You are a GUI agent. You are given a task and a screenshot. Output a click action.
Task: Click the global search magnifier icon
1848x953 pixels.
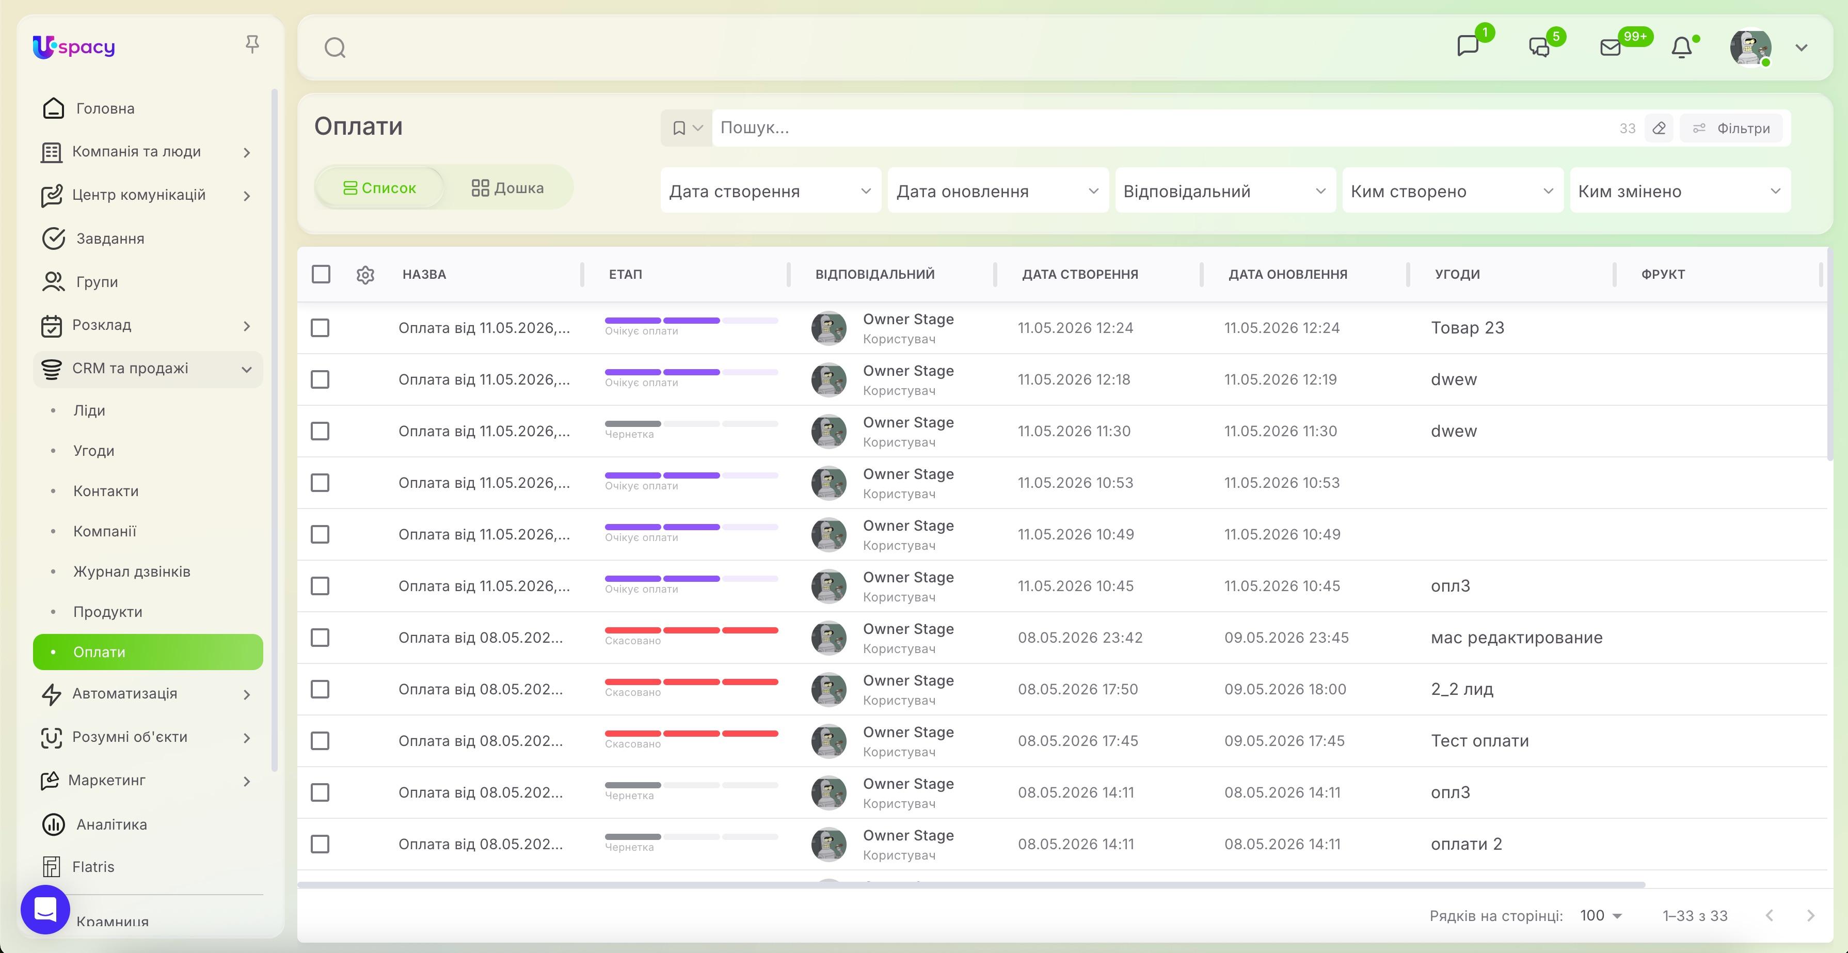pos(335,47)
